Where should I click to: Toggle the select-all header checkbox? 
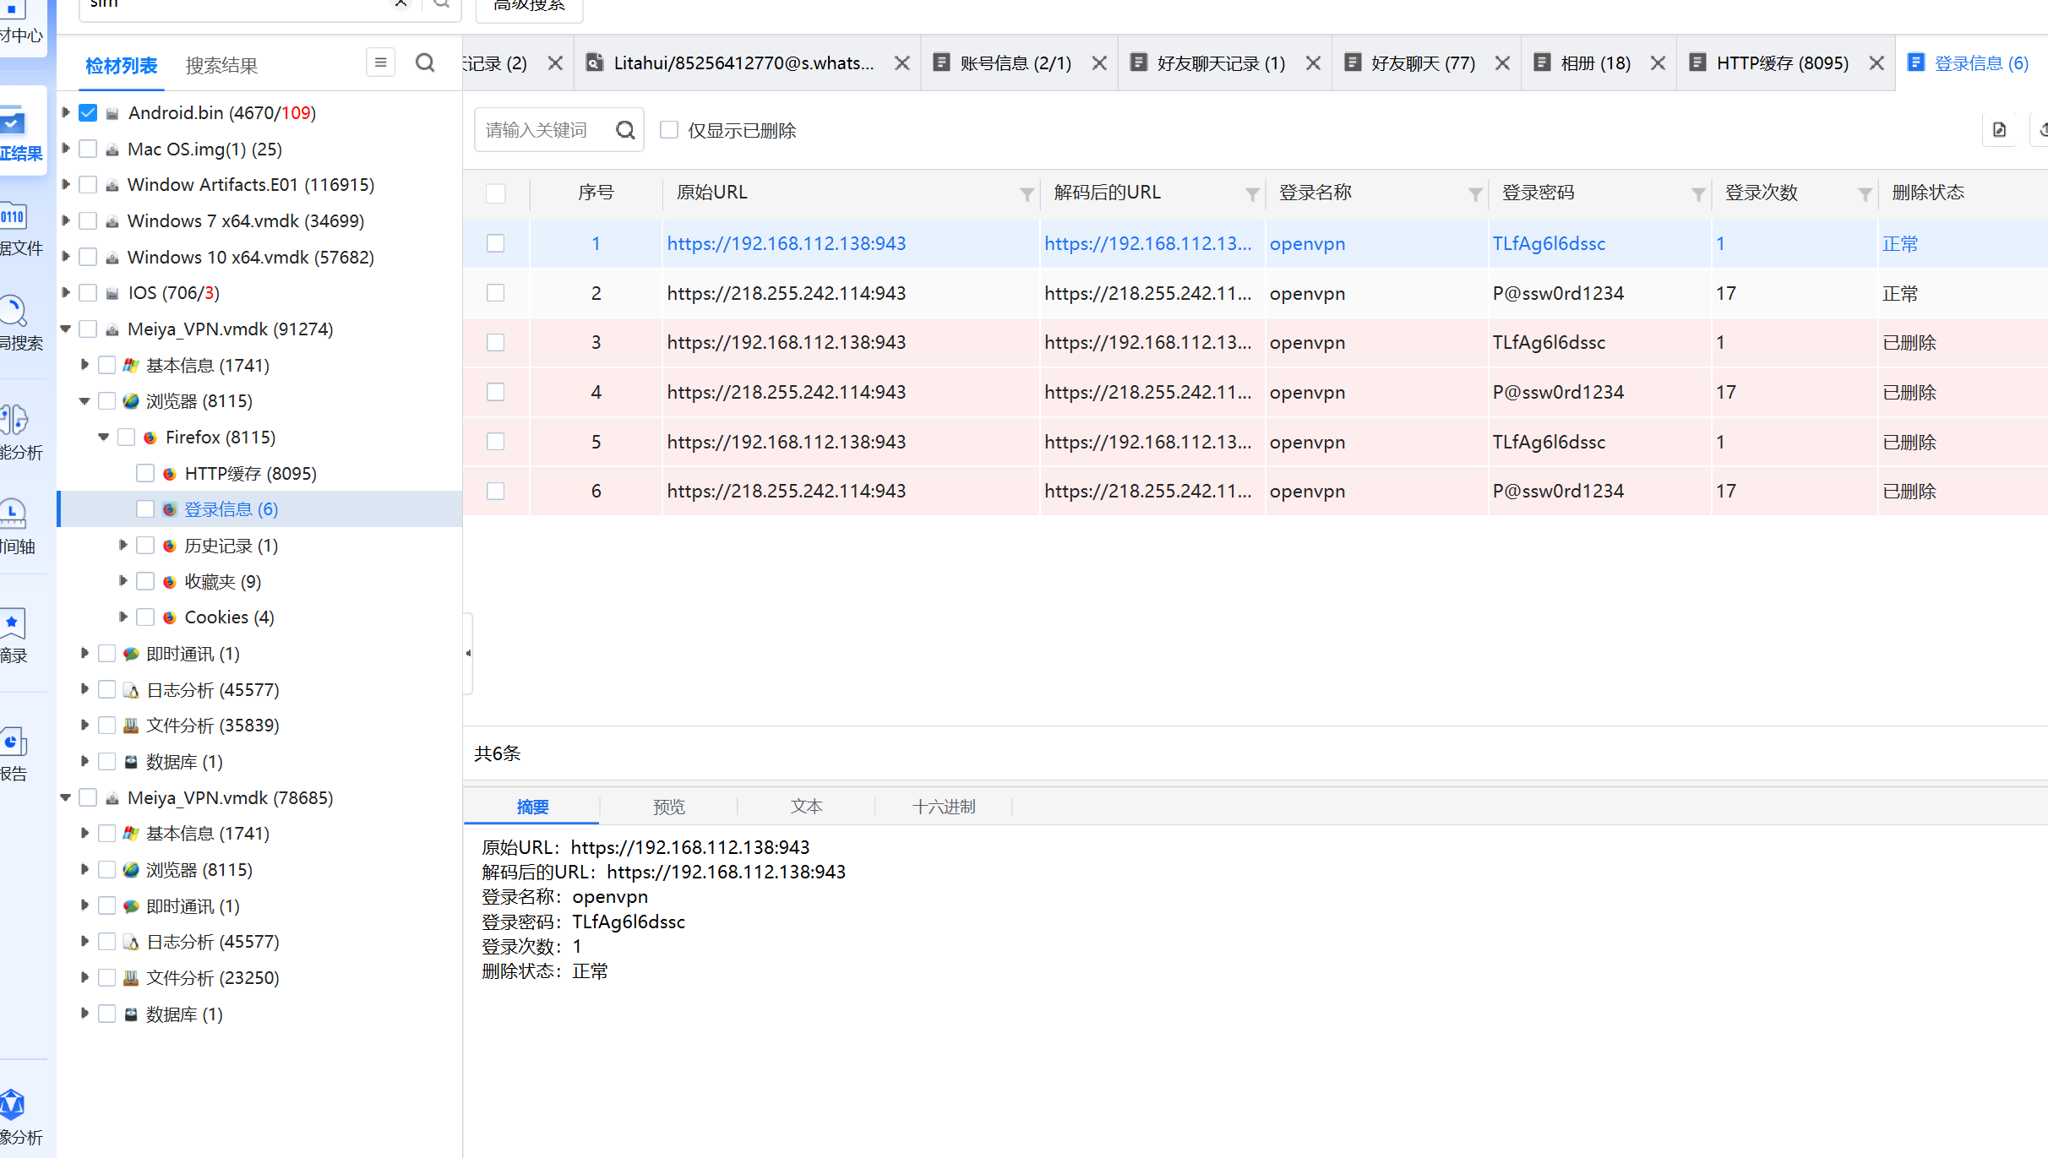click(496, 193)
